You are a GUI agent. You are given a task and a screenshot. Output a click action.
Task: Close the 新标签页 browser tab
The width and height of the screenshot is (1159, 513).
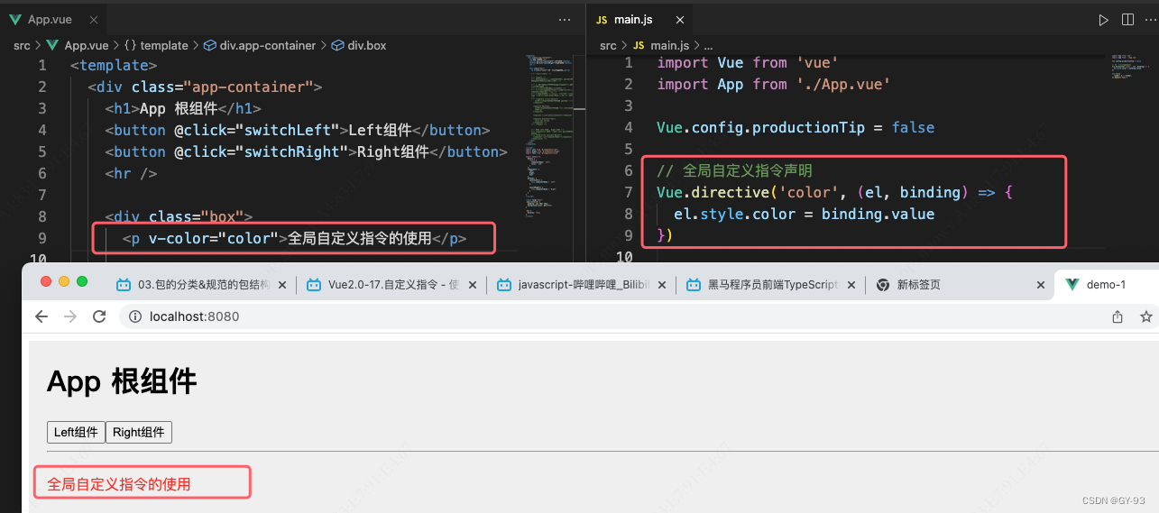point(1040,284)
